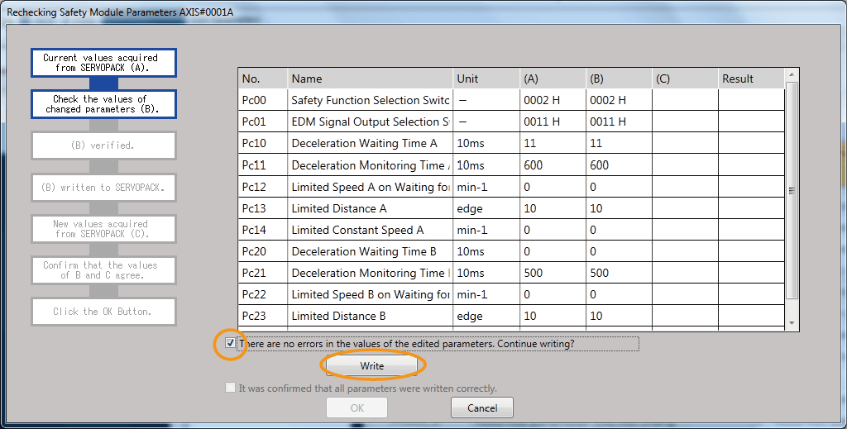The image size is (847, 429).
Task: Select the Pc13 Limited Distance A row
Action: point(370,208)
